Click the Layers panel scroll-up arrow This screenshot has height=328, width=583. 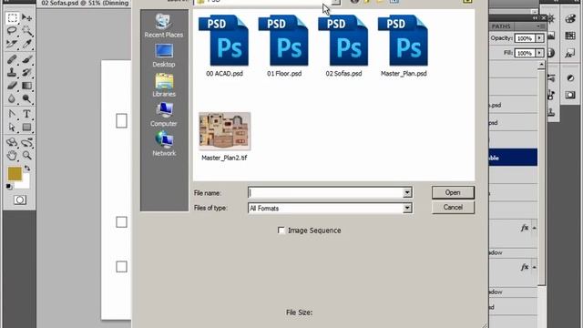[541, 65]
